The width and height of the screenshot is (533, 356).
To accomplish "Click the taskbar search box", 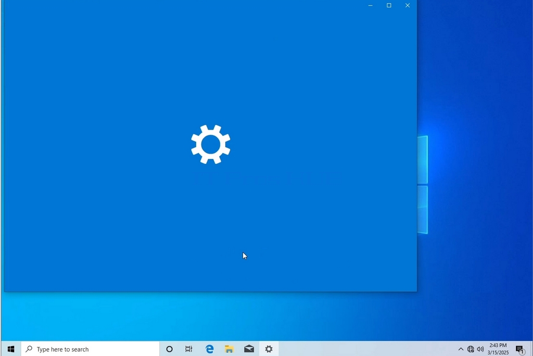I will coord(90,349).
